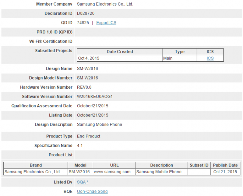Click the Date Created column header

tap(120, 52)
